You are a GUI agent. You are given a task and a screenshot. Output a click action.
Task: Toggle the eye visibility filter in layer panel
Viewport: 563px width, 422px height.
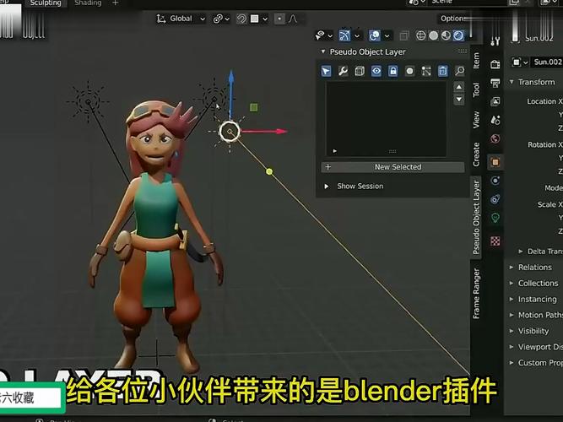[376, 71]
